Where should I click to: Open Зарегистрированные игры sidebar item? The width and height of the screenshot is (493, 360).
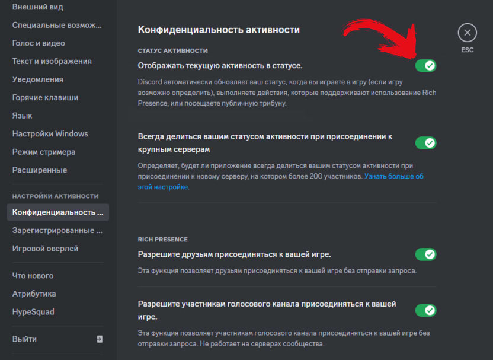(x=58, y=230)
